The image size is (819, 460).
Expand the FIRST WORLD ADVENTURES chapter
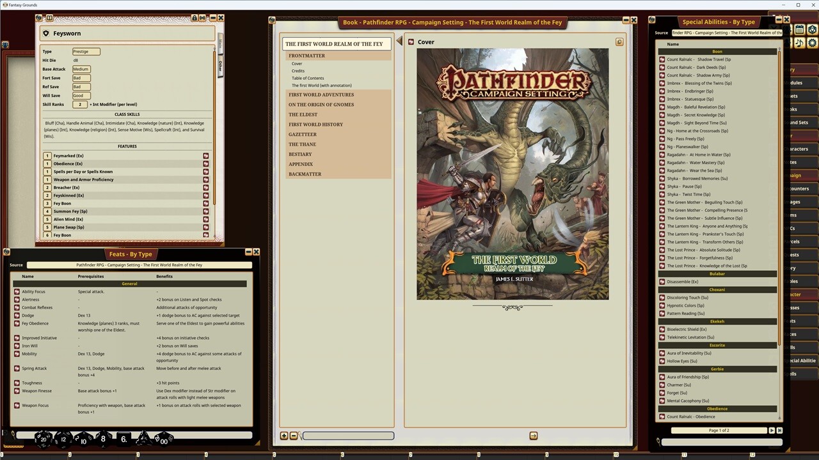point(321,94)
